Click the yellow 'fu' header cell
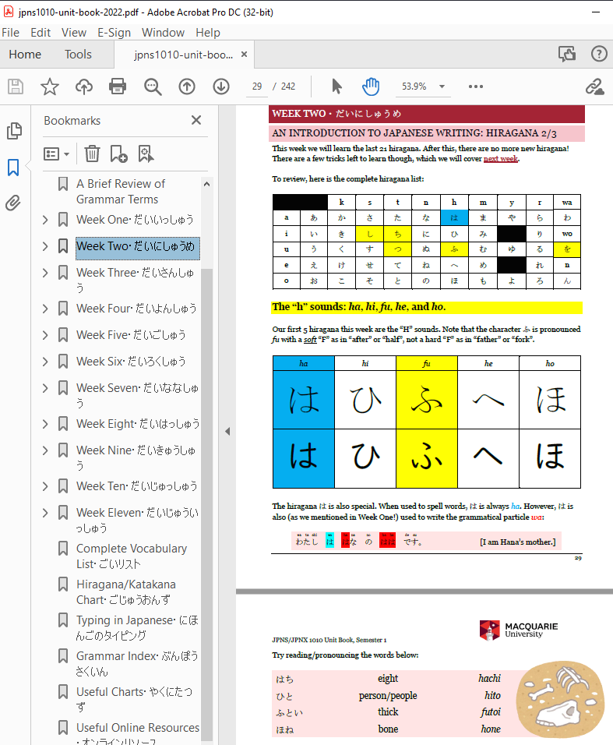 [426, 363]
